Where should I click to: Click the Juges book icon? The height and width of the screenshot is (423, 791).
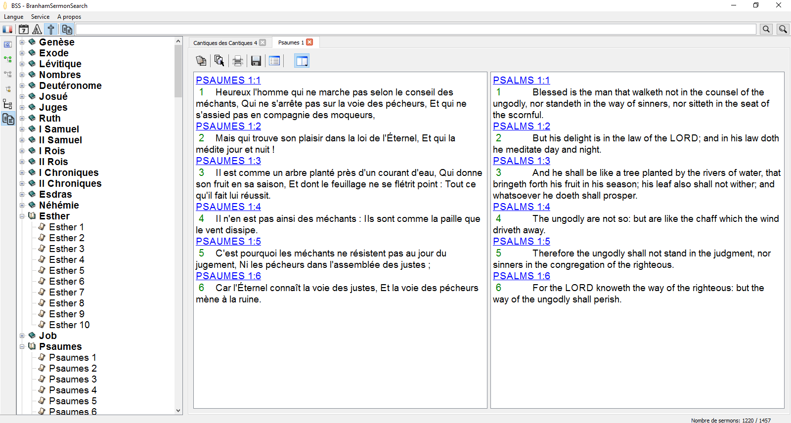[32, 107]
